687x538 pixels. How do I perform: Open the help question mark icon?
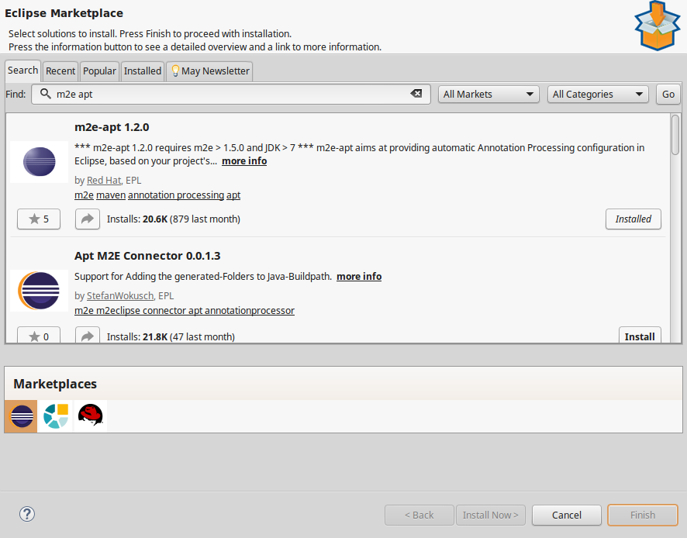(x=27, y=514)
